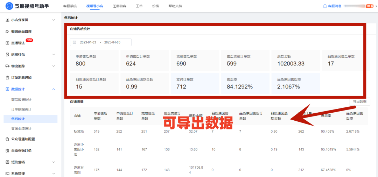
Task: Click the 自助查询订单 sidebar icon
Action: (x=7, y=150)
